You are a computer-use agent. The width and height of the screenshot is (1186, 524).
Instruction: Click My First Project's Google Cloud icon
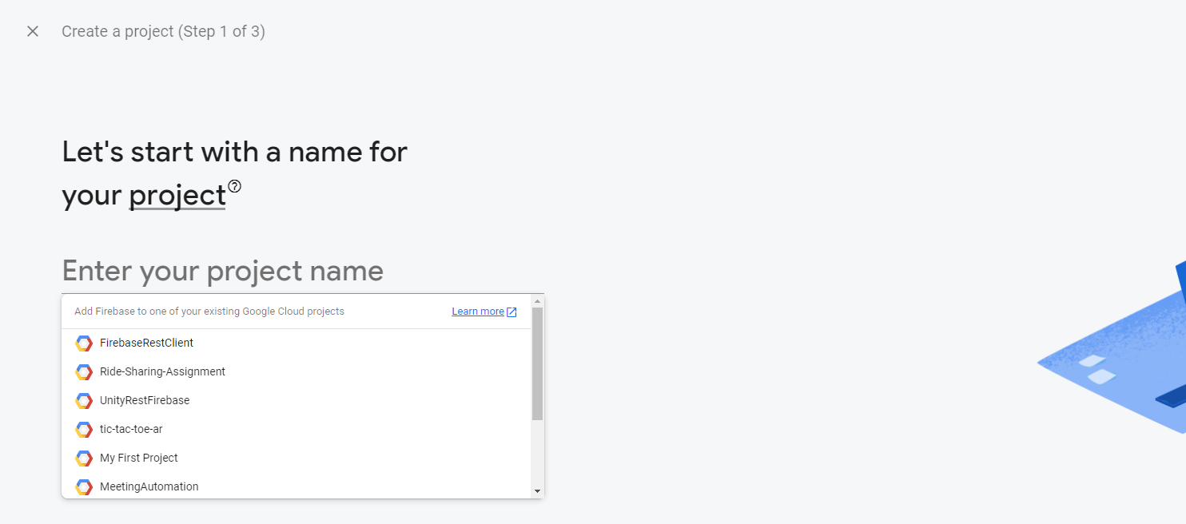[84, 458]
